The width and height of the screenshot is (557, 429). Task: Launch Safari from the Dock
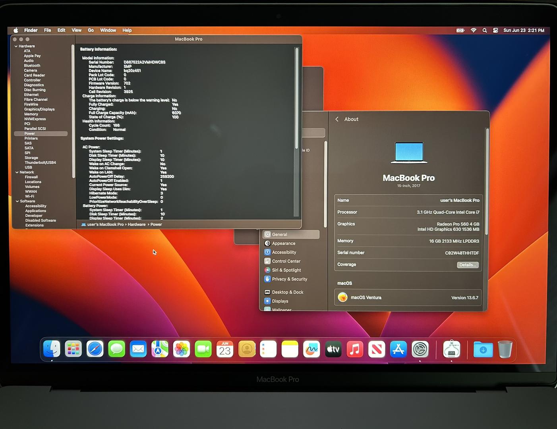[95, 349]
